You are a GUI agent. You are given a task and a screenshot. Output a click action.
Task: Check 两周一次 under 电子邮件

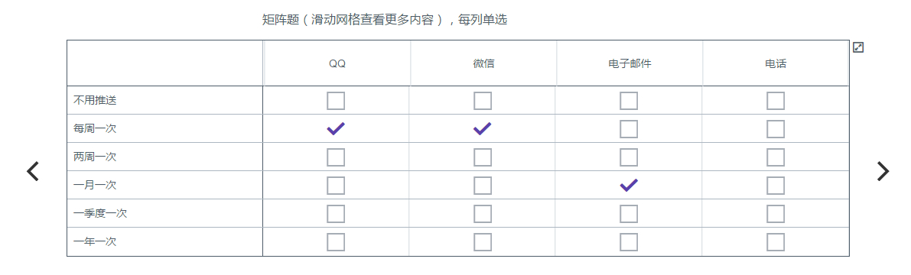(629, 157)
